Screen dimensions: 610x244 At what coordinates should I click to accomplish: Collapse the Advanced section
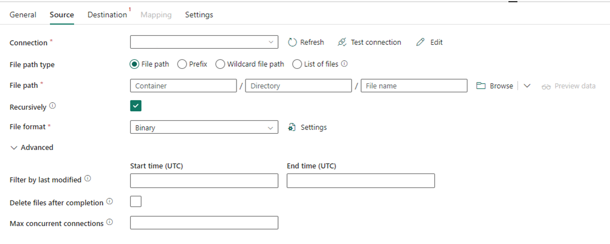[x=13, y=148]
